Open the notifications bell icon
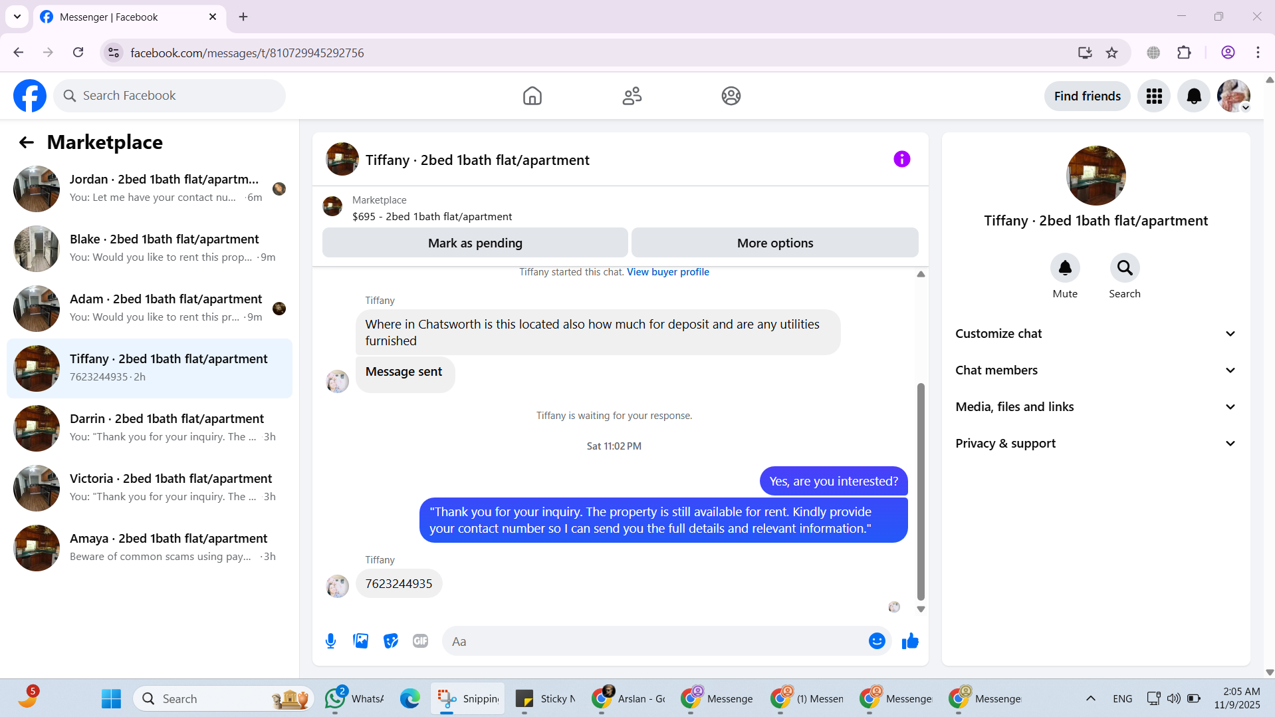 1194,96
